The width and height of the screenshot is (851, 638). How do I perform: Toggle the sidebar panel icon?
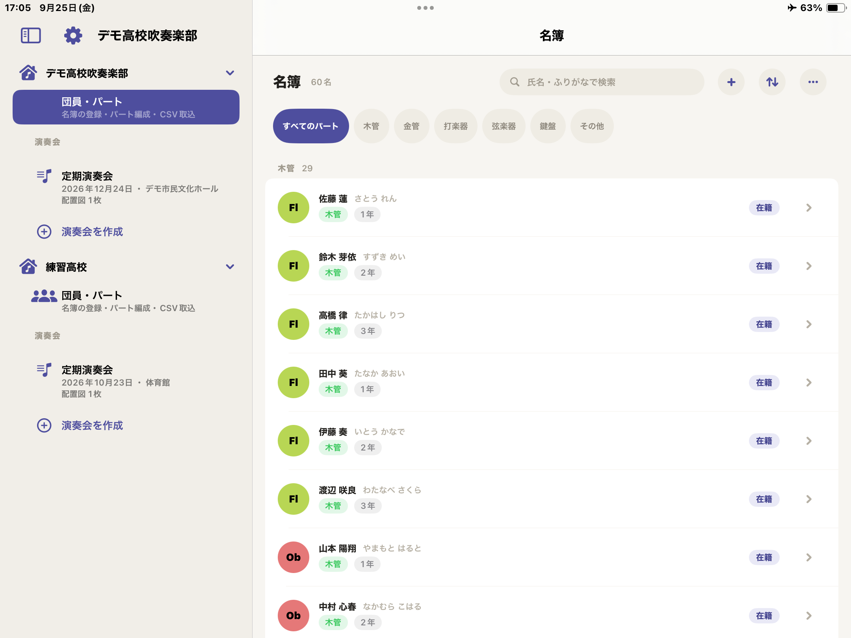[31, 35]
